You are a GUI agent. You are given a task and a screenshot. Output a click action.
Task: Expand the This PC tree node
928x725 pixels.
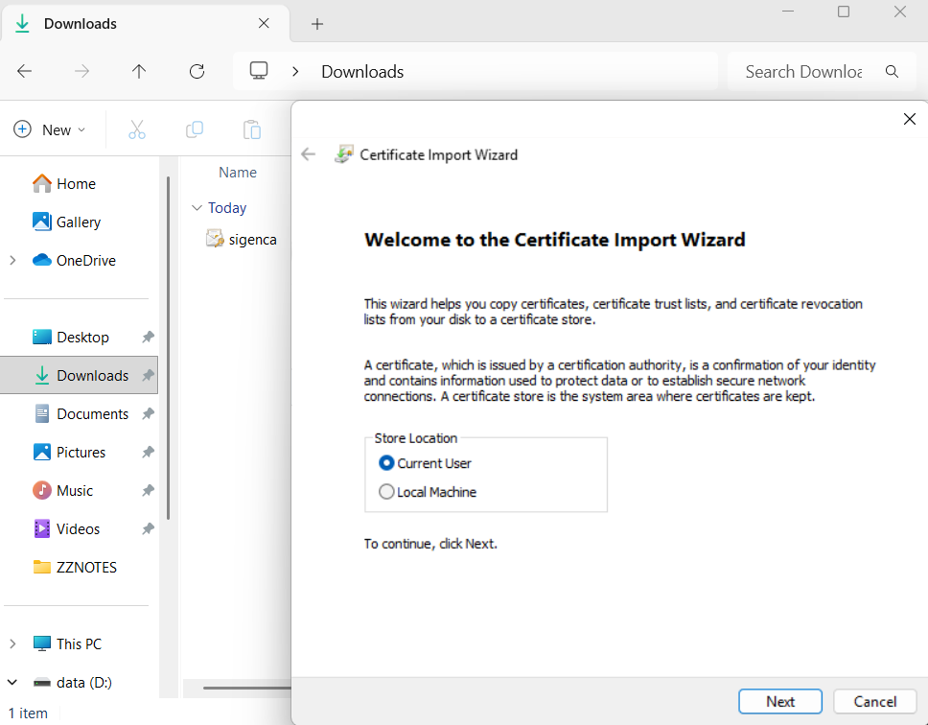pos(12,643)
